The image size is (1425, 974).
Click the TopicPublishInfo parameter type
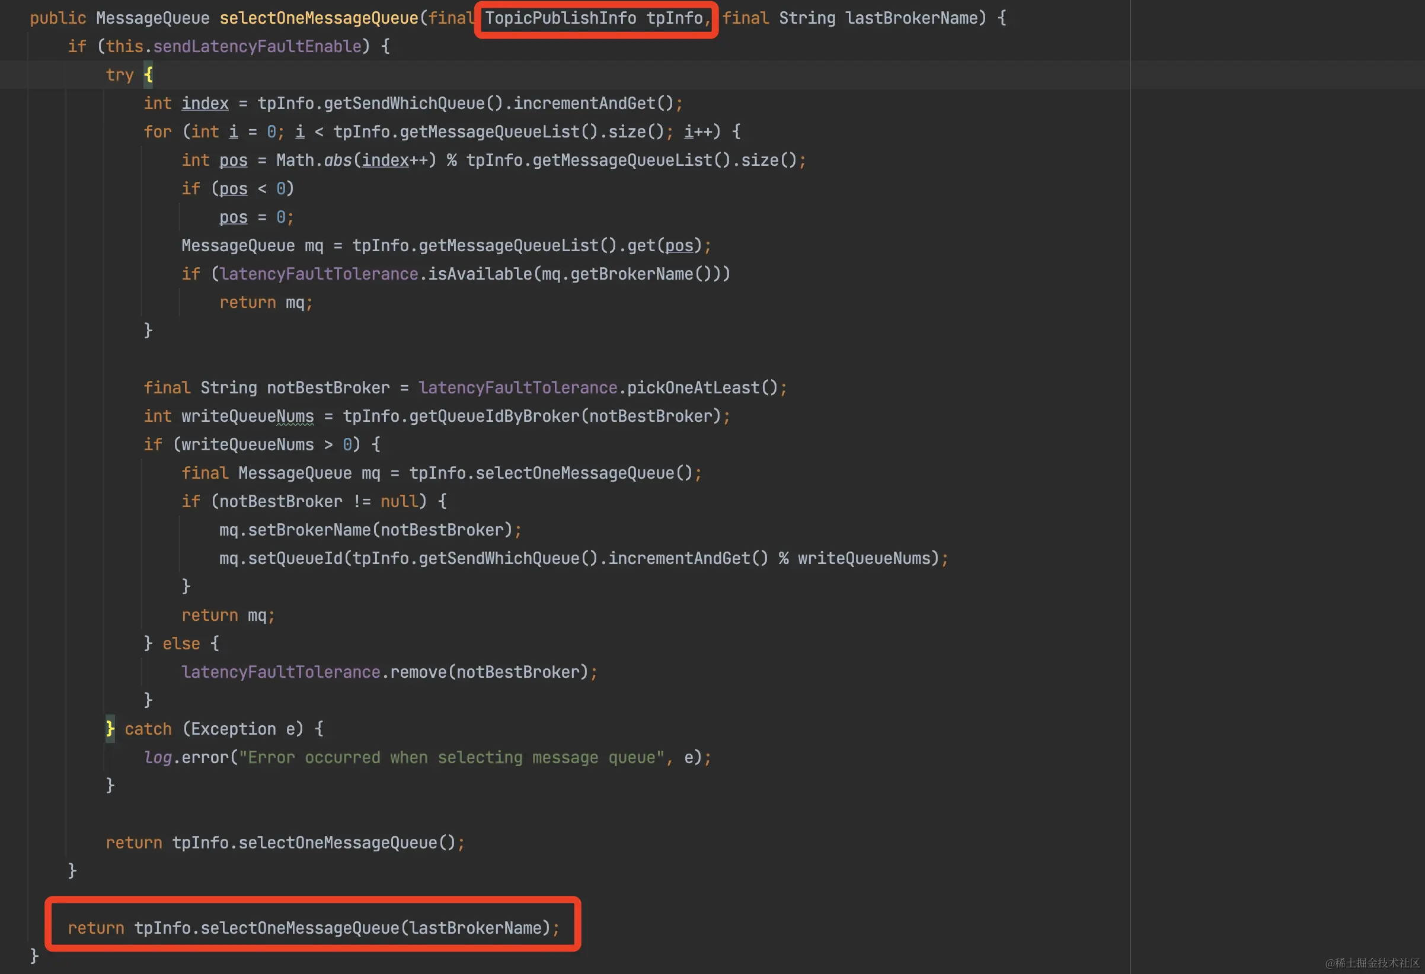[560, 18]
